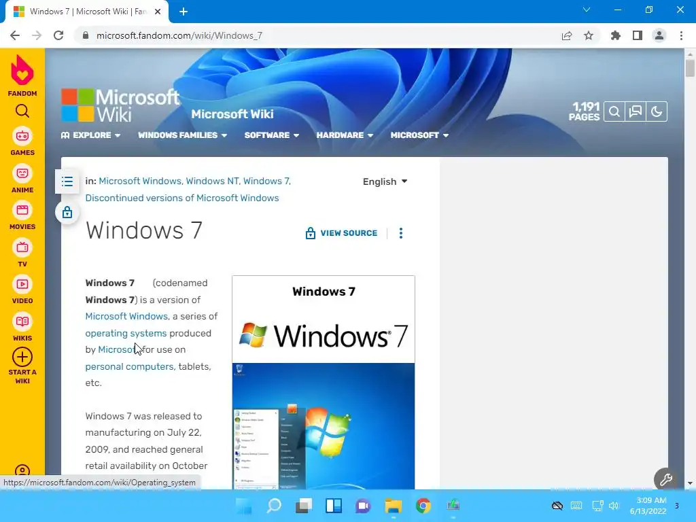Expand Windows Families menu
The width and height of the screenshot is (696, 522).
[182, 135]
